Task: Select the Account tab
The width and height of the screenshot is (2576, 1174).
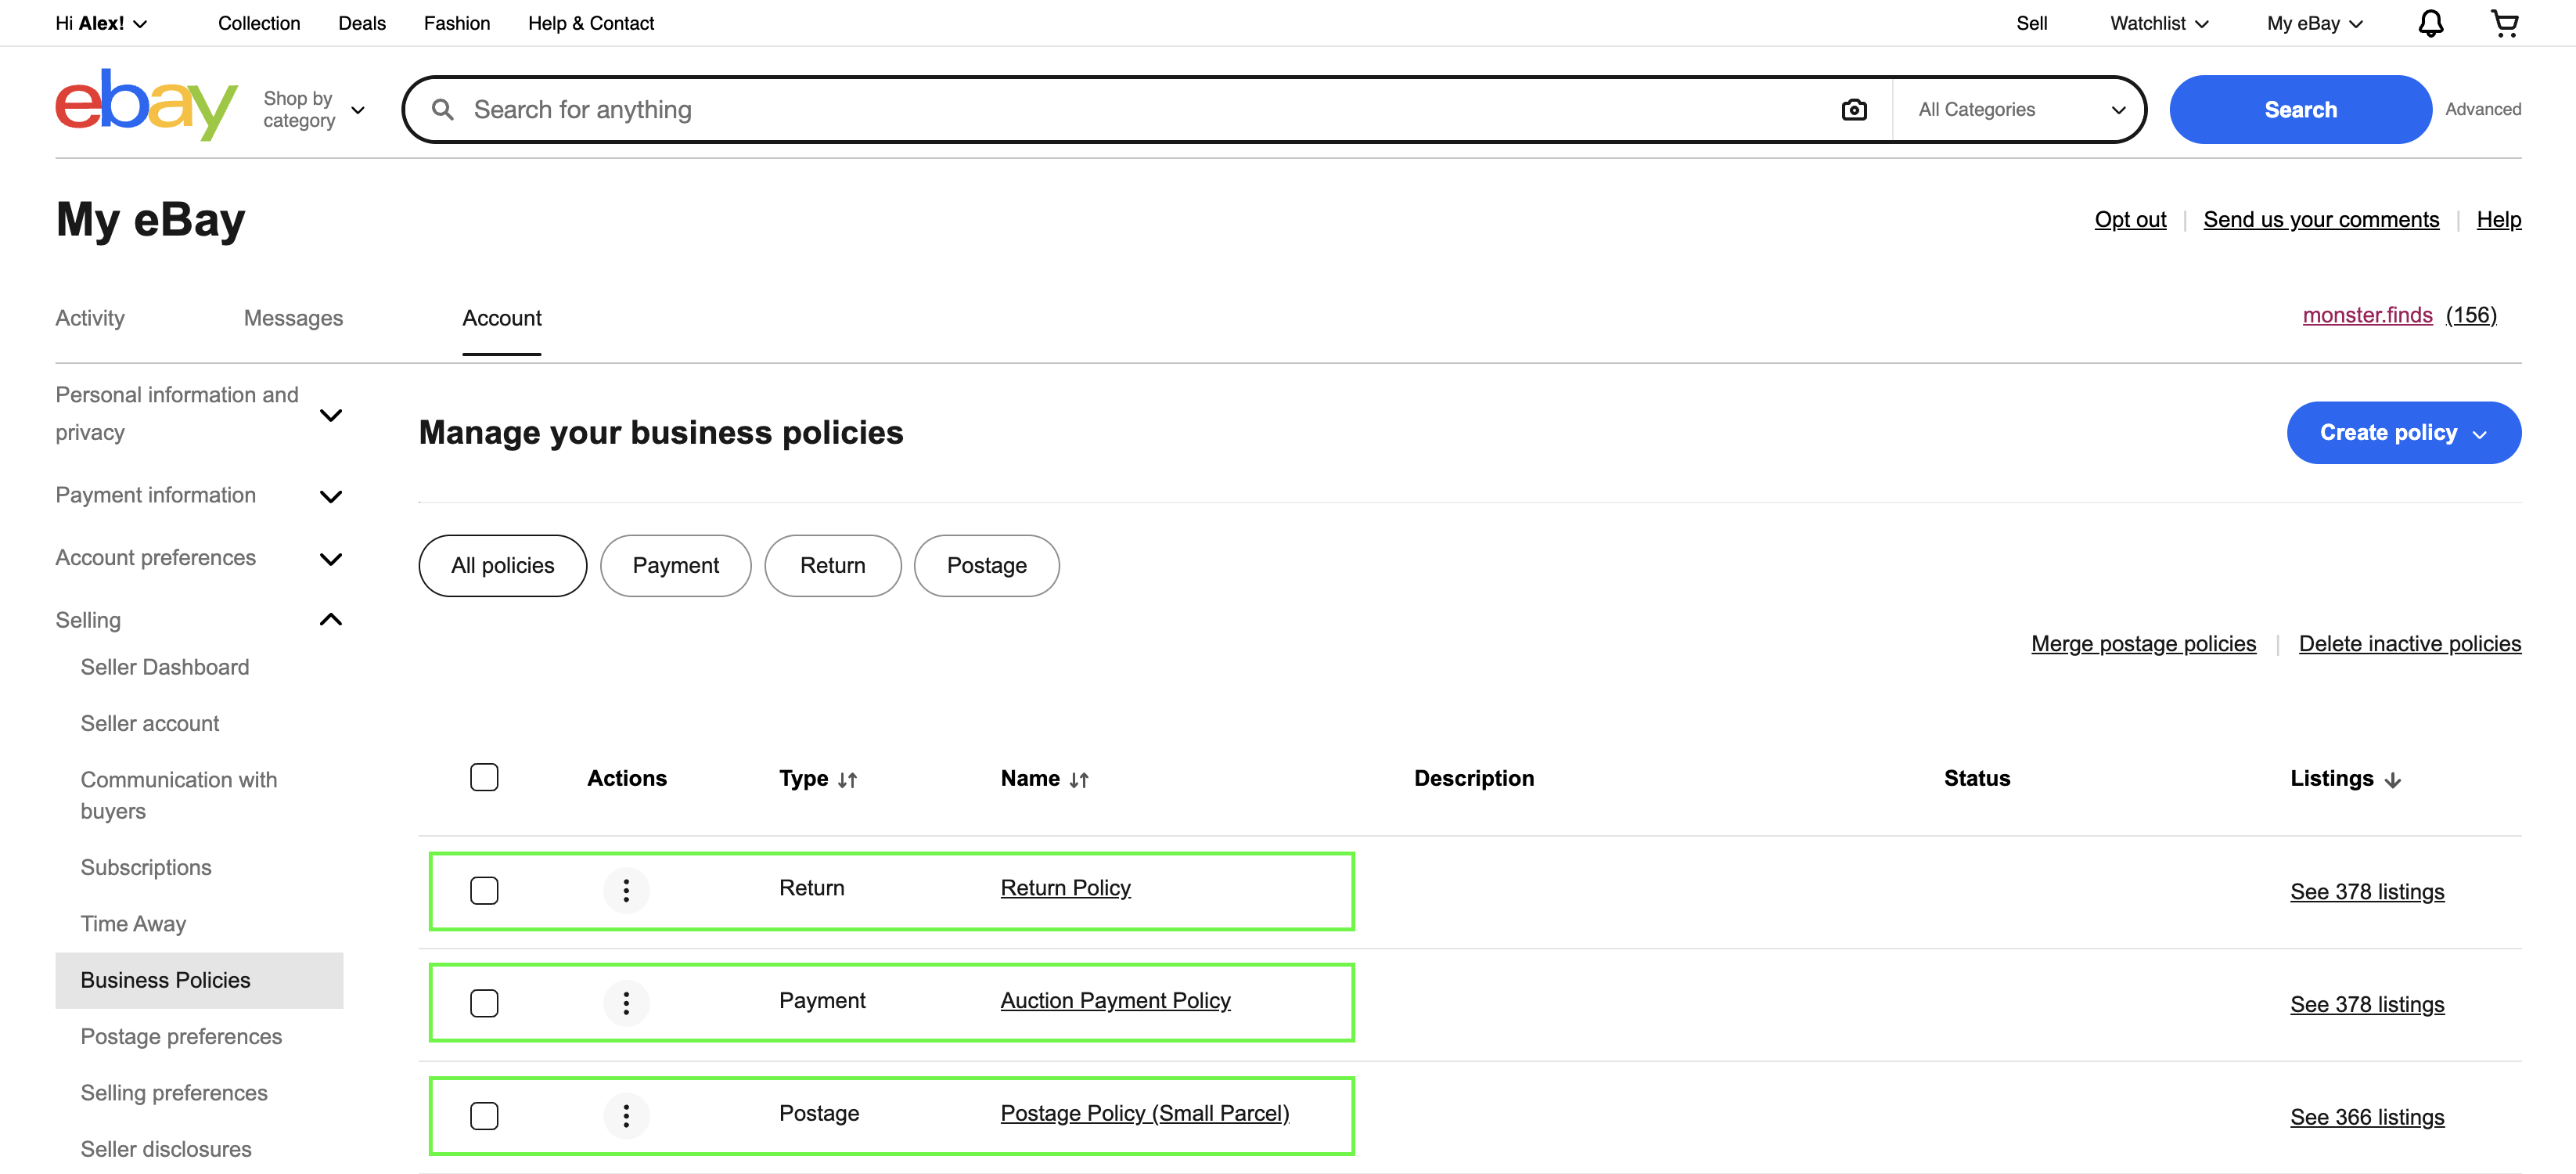Action: click(x=501, y=318)
